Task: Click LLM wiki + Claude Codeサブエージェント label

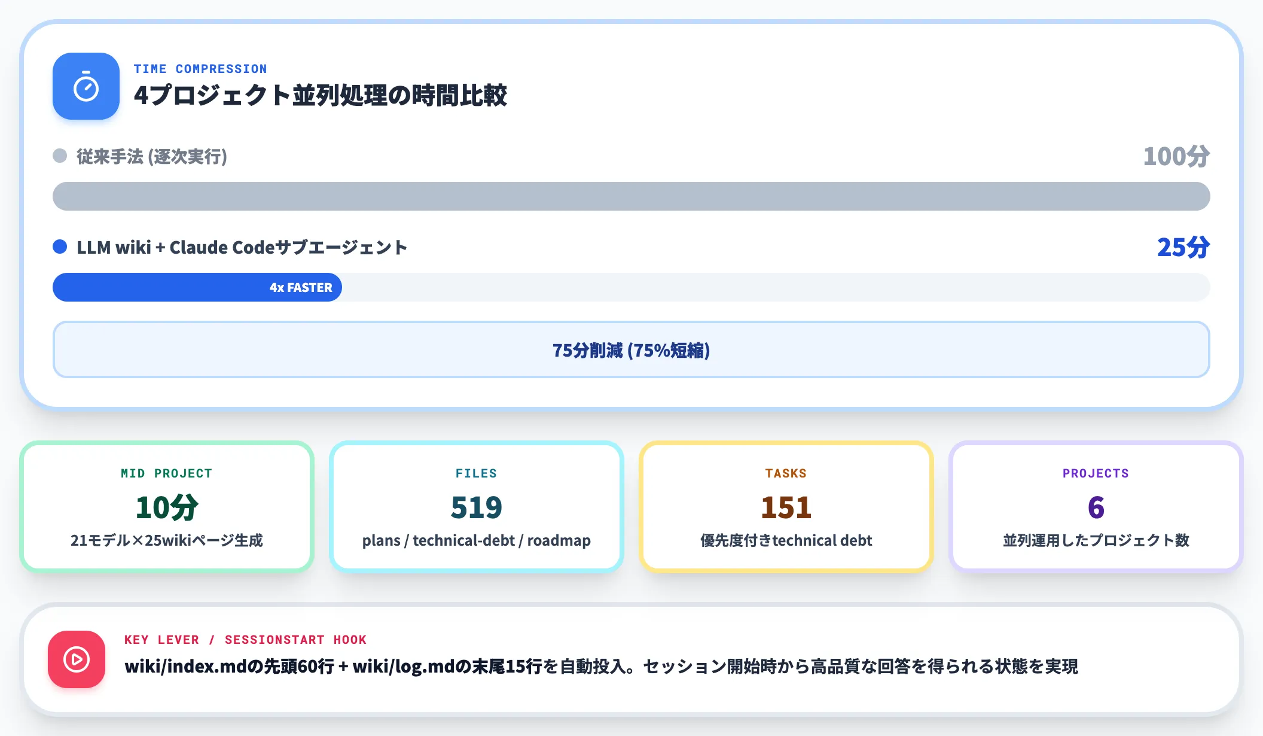Action: (242, 247)
